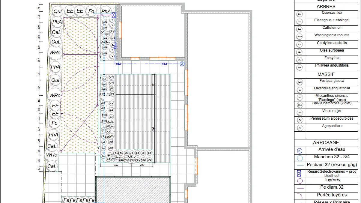Viewport: 361px width, 203px height.
Task: Select the text "Quercus ilex"
Action: [x=332, y=13]
